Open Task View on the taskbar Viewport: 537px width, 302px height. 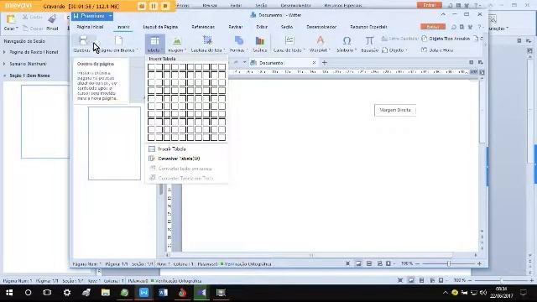pos(47,293)
